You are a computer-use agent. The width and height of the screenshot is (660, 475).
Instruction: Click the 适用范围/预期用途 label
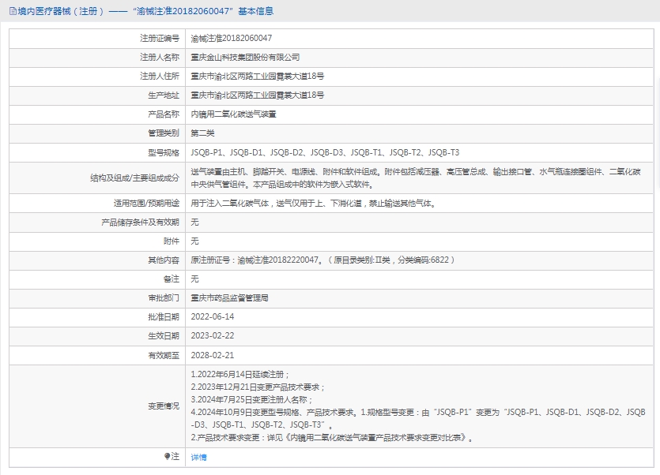[146, 204]
